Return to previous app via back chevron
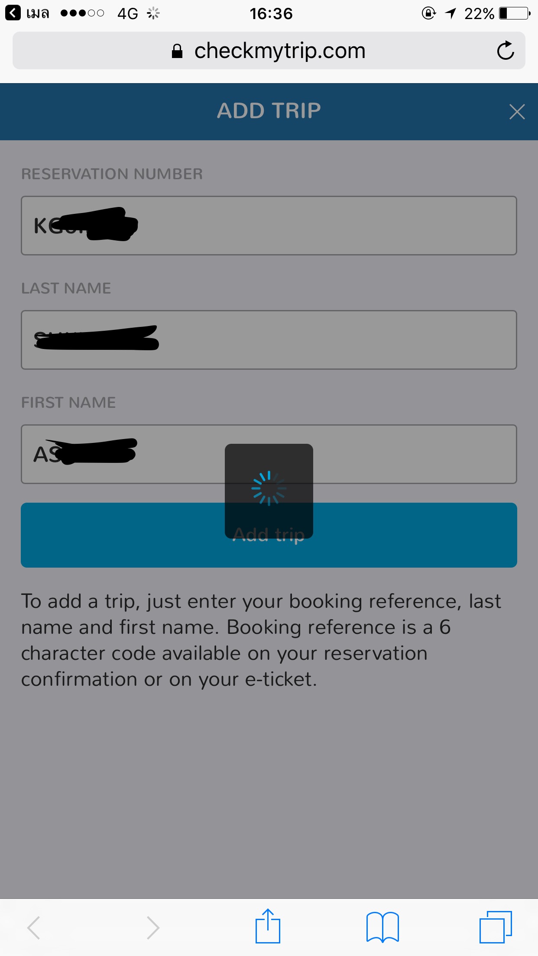This screenshot has width=538, height=956. click(13, 13)
